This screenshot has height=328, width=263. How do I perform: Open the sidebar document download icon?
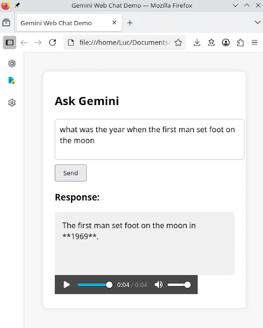click(x=11, y=80)
